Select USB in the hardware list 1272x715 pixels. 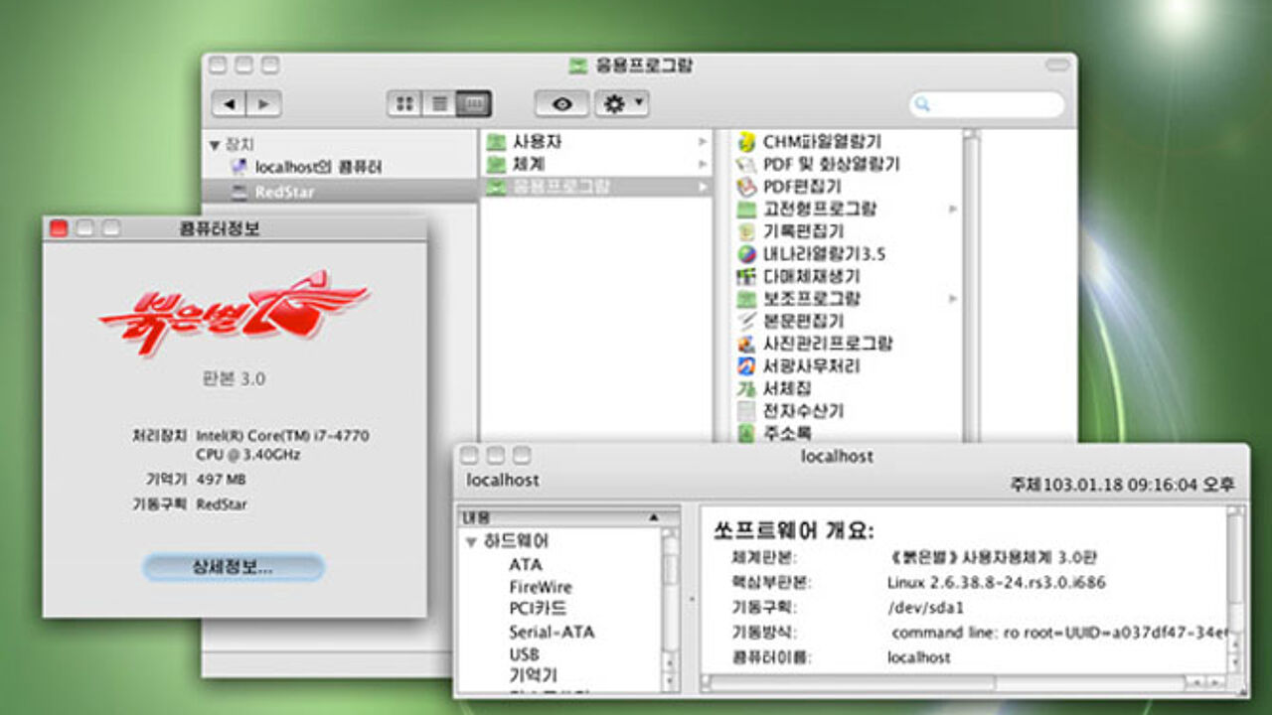pyautogui.click(x=524, y=654)
